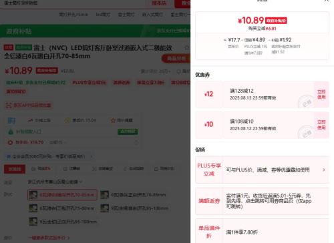This screenshot has width=334, height=243.
Task: Click the QR scan icon for 京东APP
Action: (x=9, y=105)
